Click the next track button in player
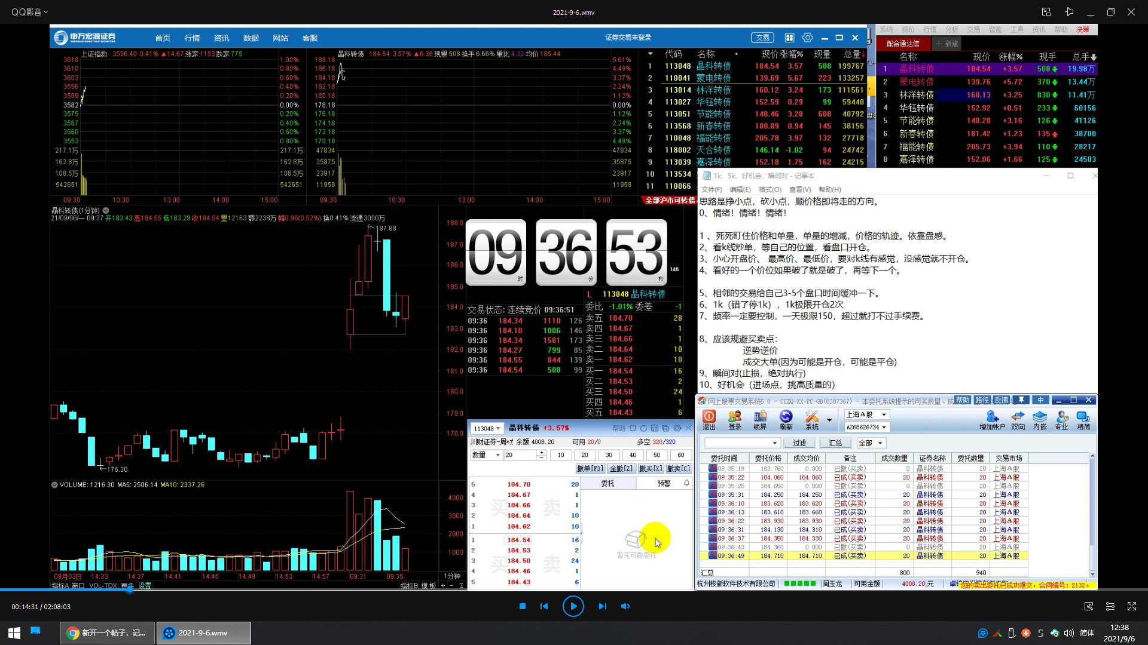Image resolution: width=1148 pixels, height=645 pixels. (x=602, y=606)
